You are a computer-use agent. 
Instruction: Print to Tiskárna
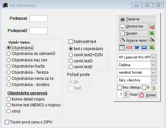137,19
